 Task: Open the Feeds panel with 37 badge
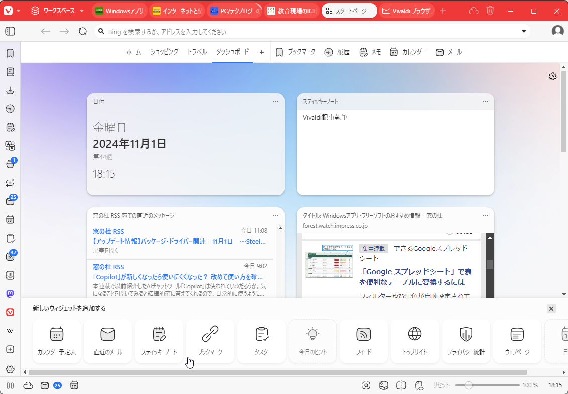[10, 257]
